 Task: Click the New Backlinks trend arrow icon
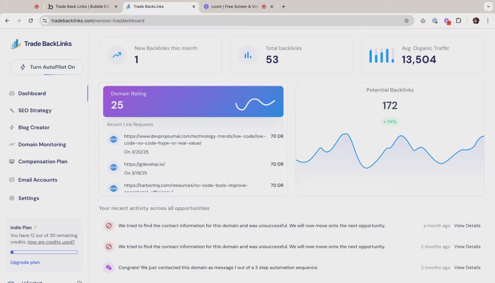coord(117,55)
